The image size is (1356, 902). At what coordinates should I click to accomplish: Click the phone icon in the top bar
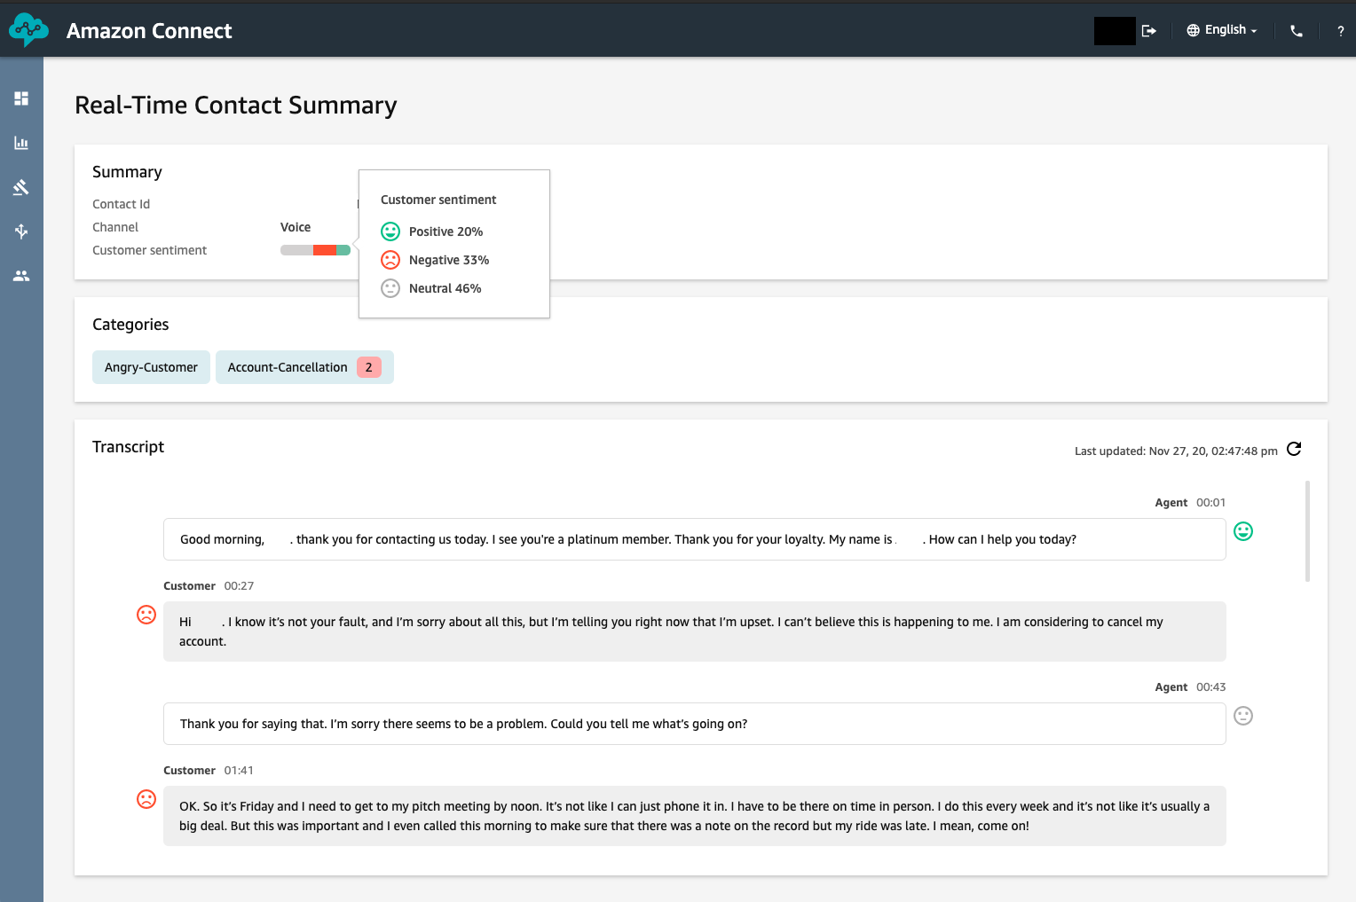tap(1296, 30)
